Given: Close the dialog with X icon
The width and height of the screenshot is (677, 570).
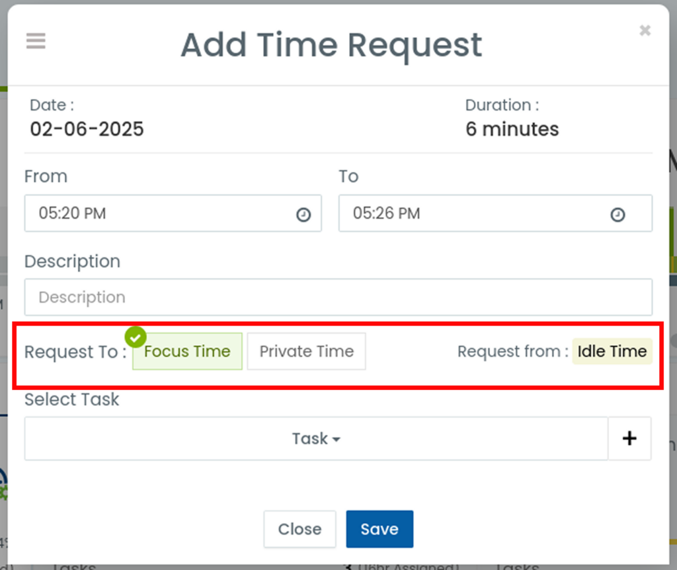Looking at the screenshot, I should (645, 30).
